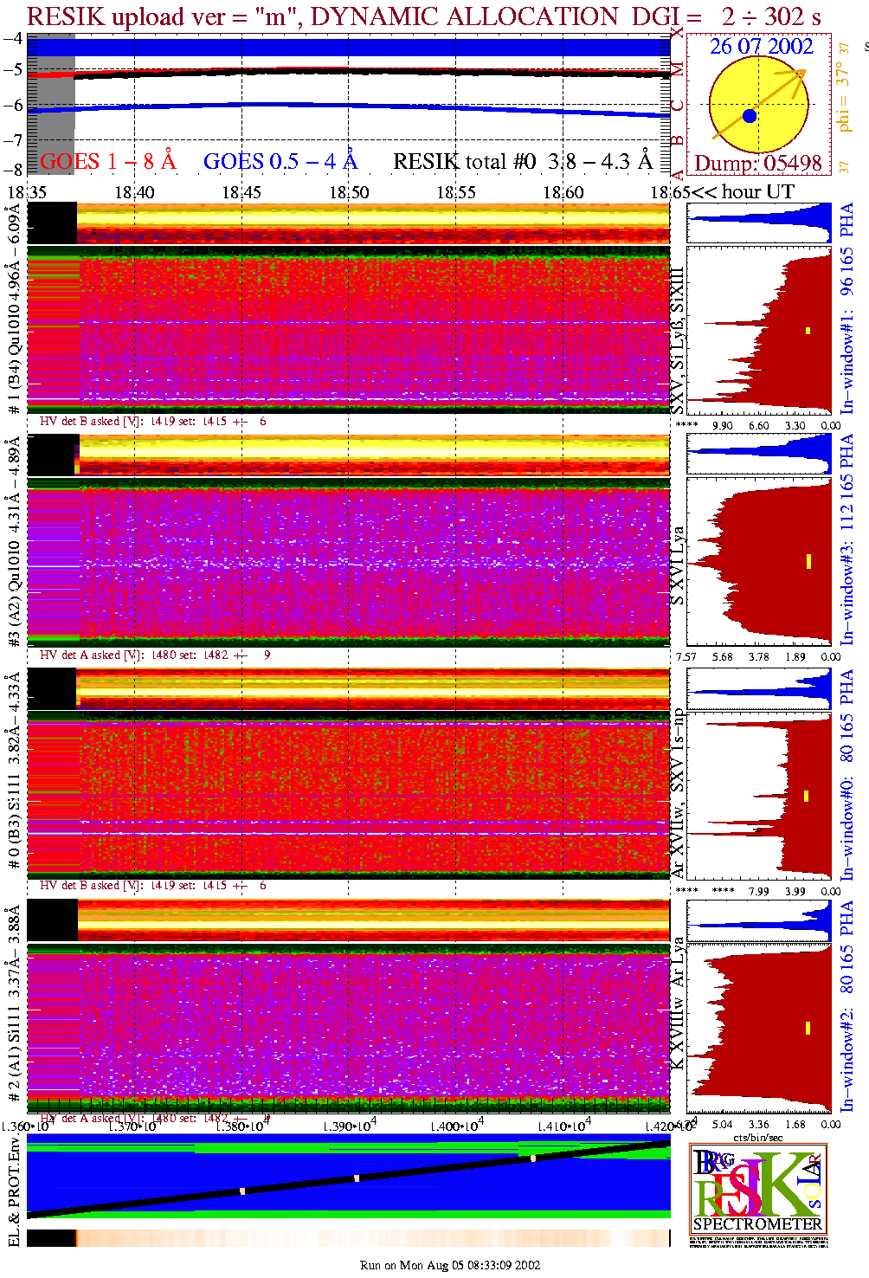The height and width of the screenshot is (1278, 869).
Task: Click the RESIK Spectrometer logo
Action: [x=757, y=1189]
